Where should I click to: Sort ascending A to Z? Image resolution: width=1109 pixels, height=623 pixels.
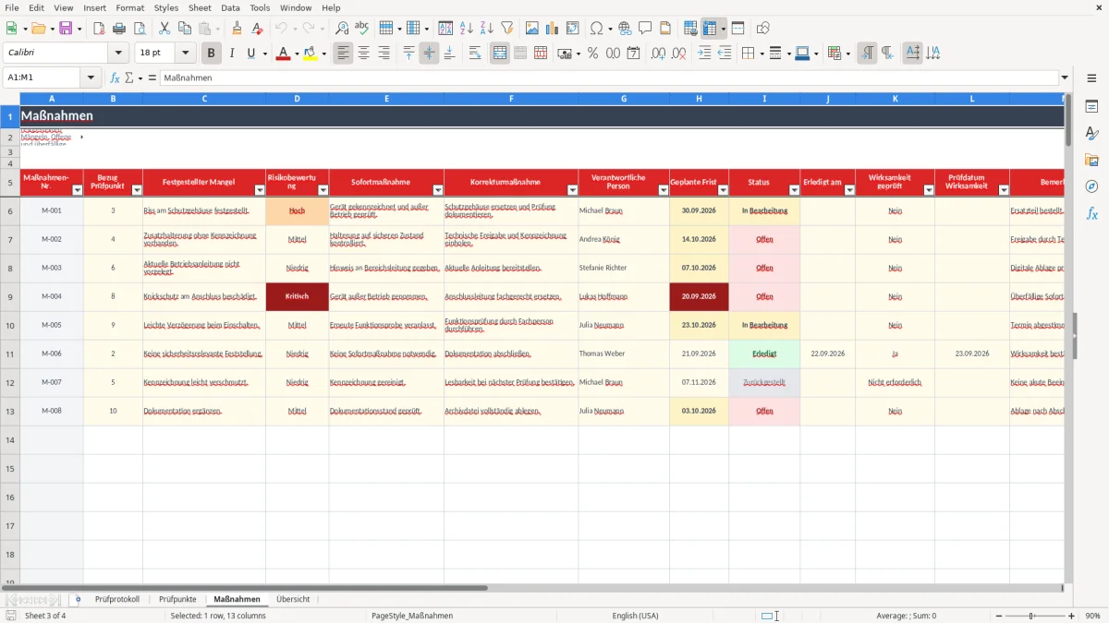(x=467, y=29)
